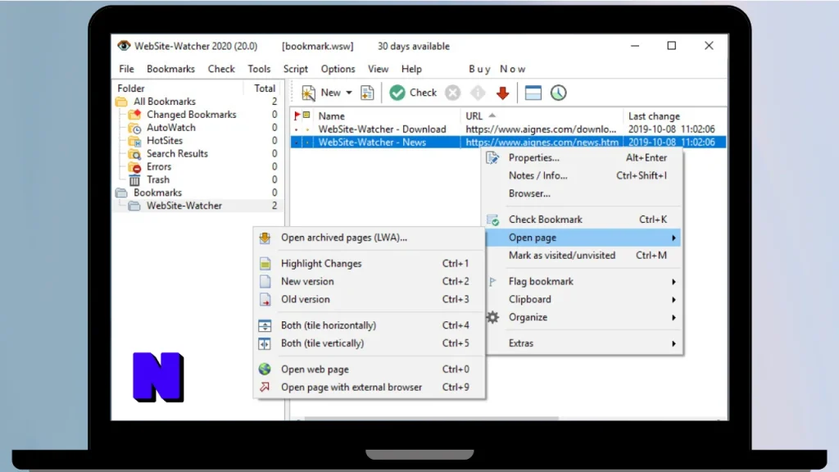Screen dimensions: 839x472
Task: Click the red down-arrow toolbar icon
Action: [x=502, y=93]
